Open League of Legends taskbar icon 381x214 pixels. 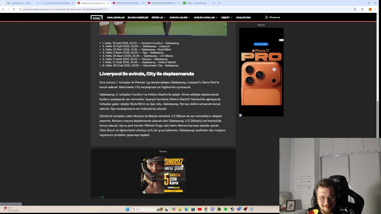click(x=219, y=209)
